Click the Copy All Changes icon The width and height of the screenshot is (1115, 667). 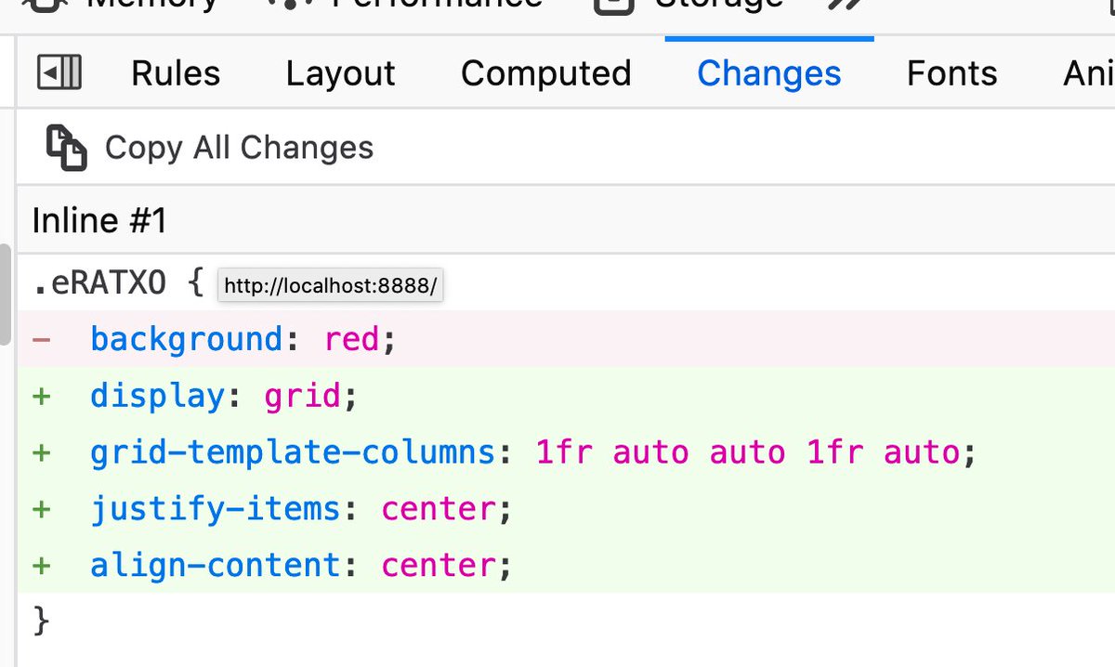(x=66, y=148)
